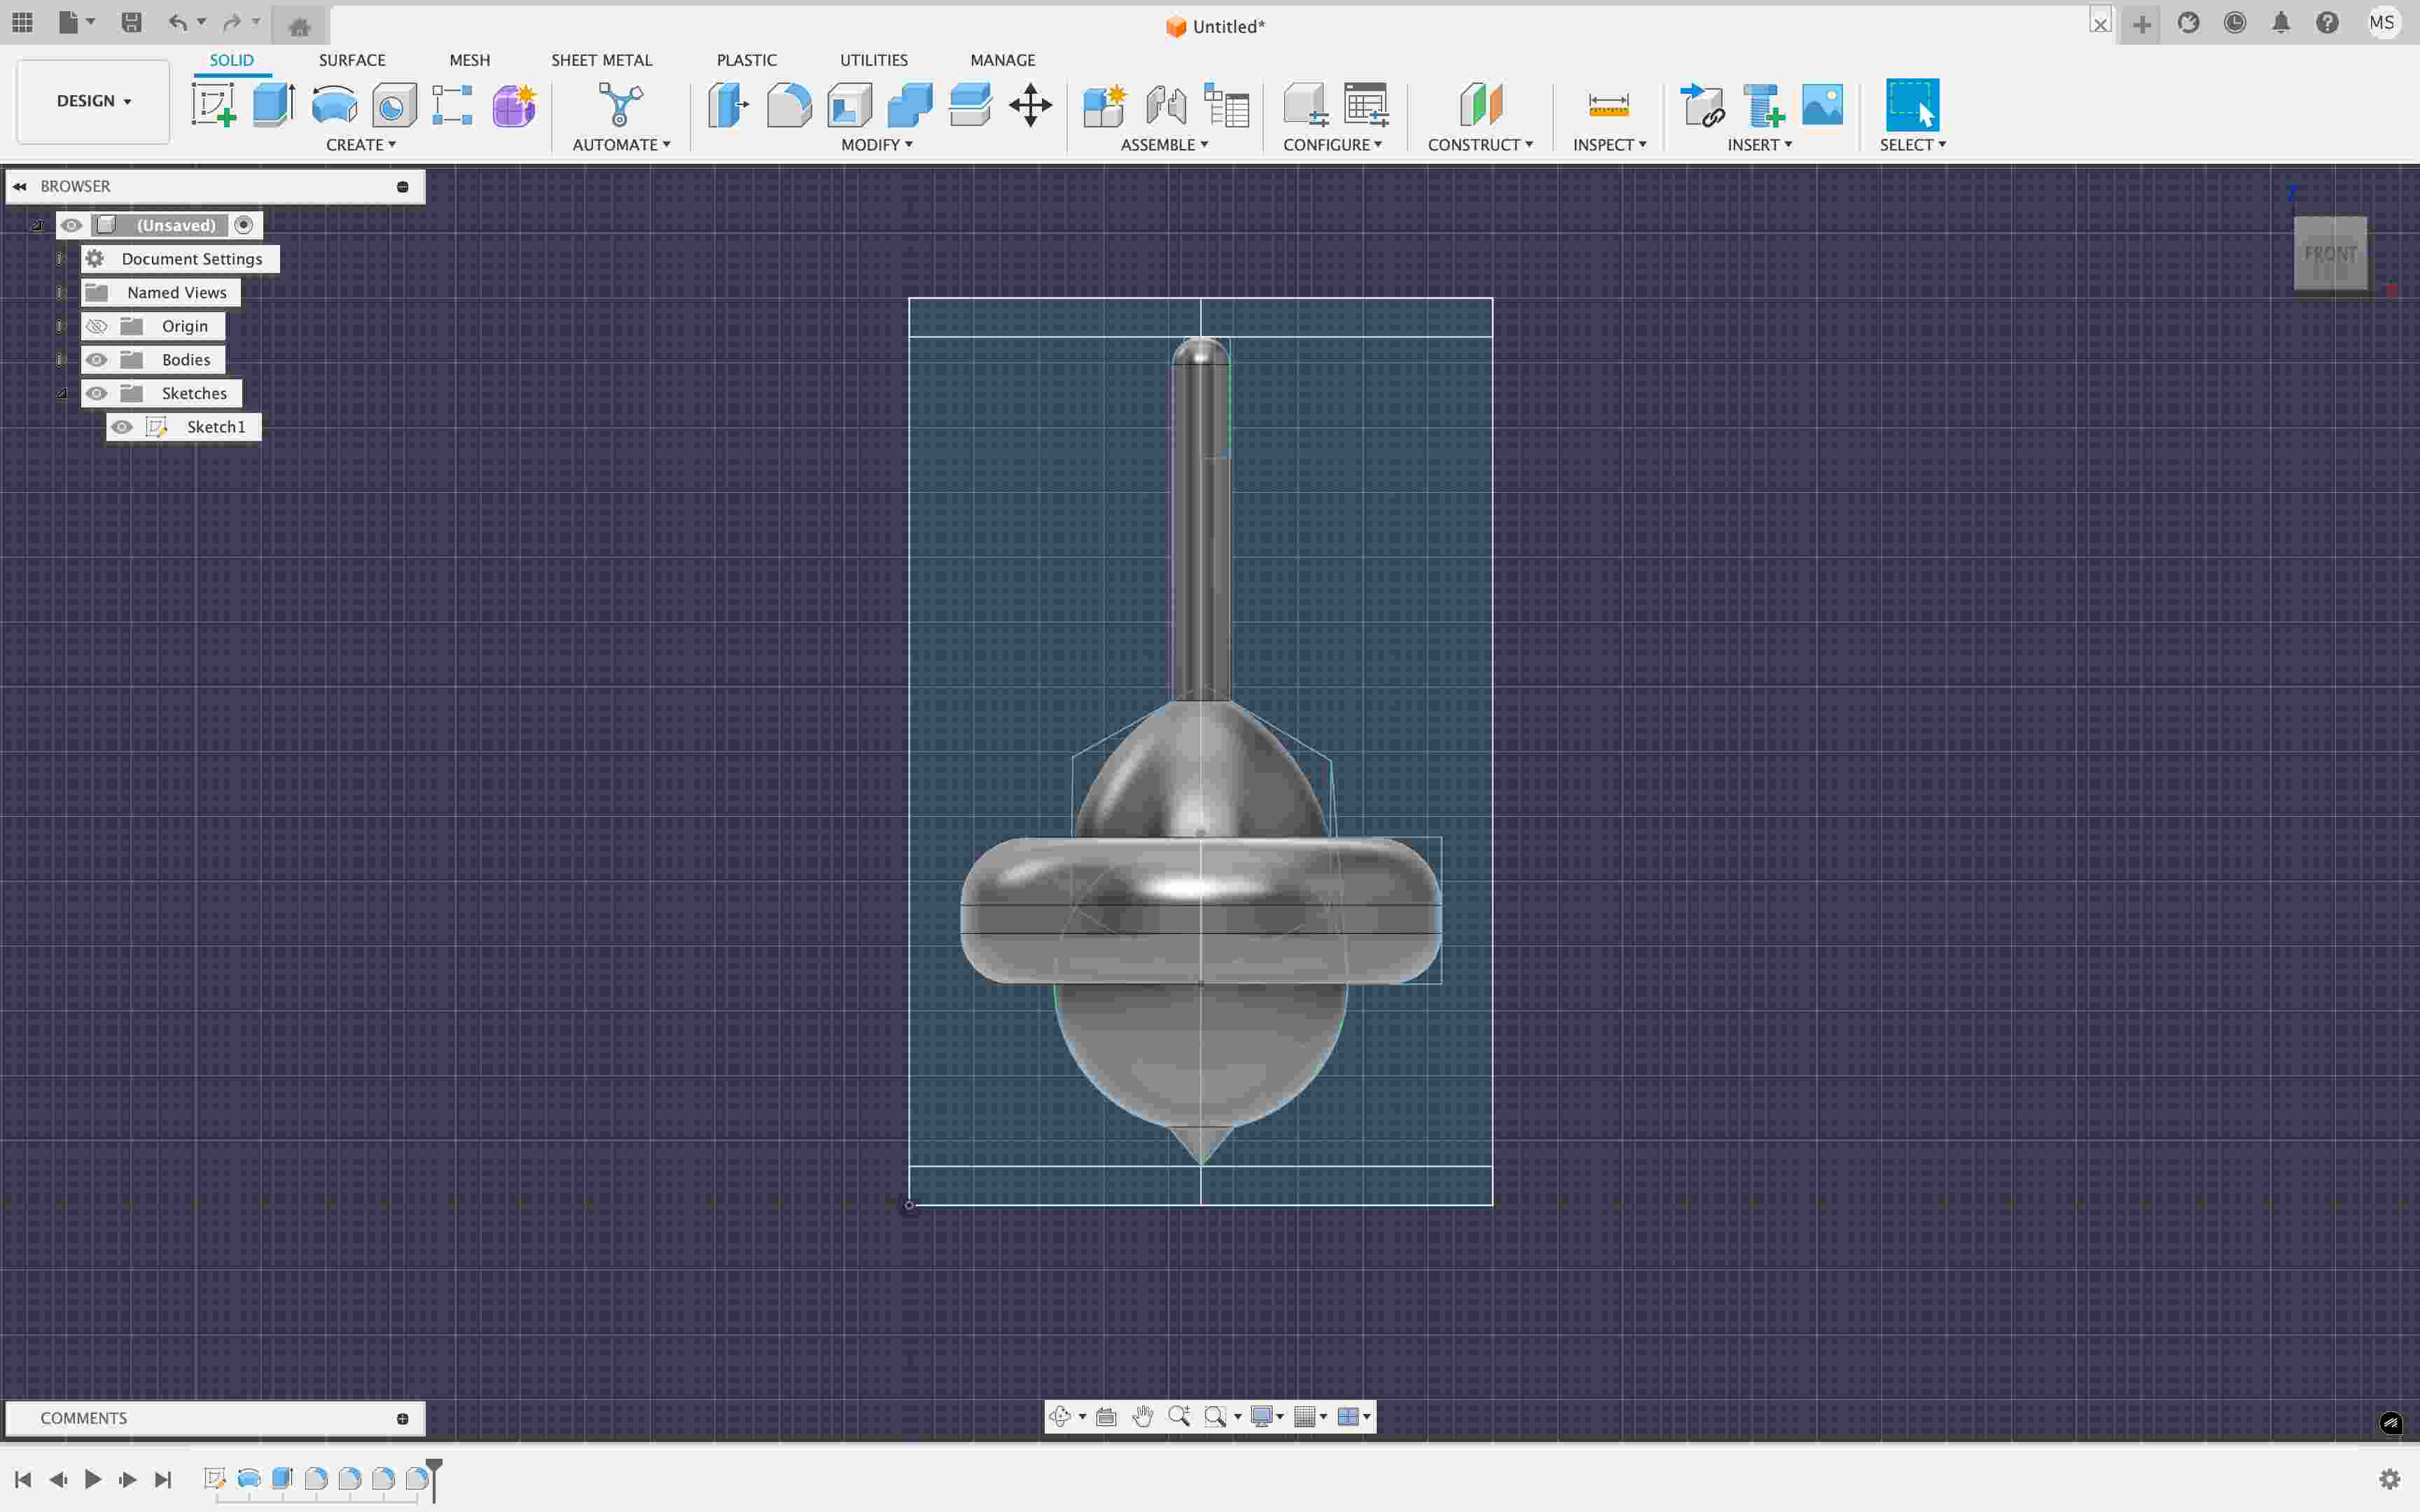Start the Automated Modeling tool
This screenshot has height=1512, width=2420.
(x=620, y=105)
